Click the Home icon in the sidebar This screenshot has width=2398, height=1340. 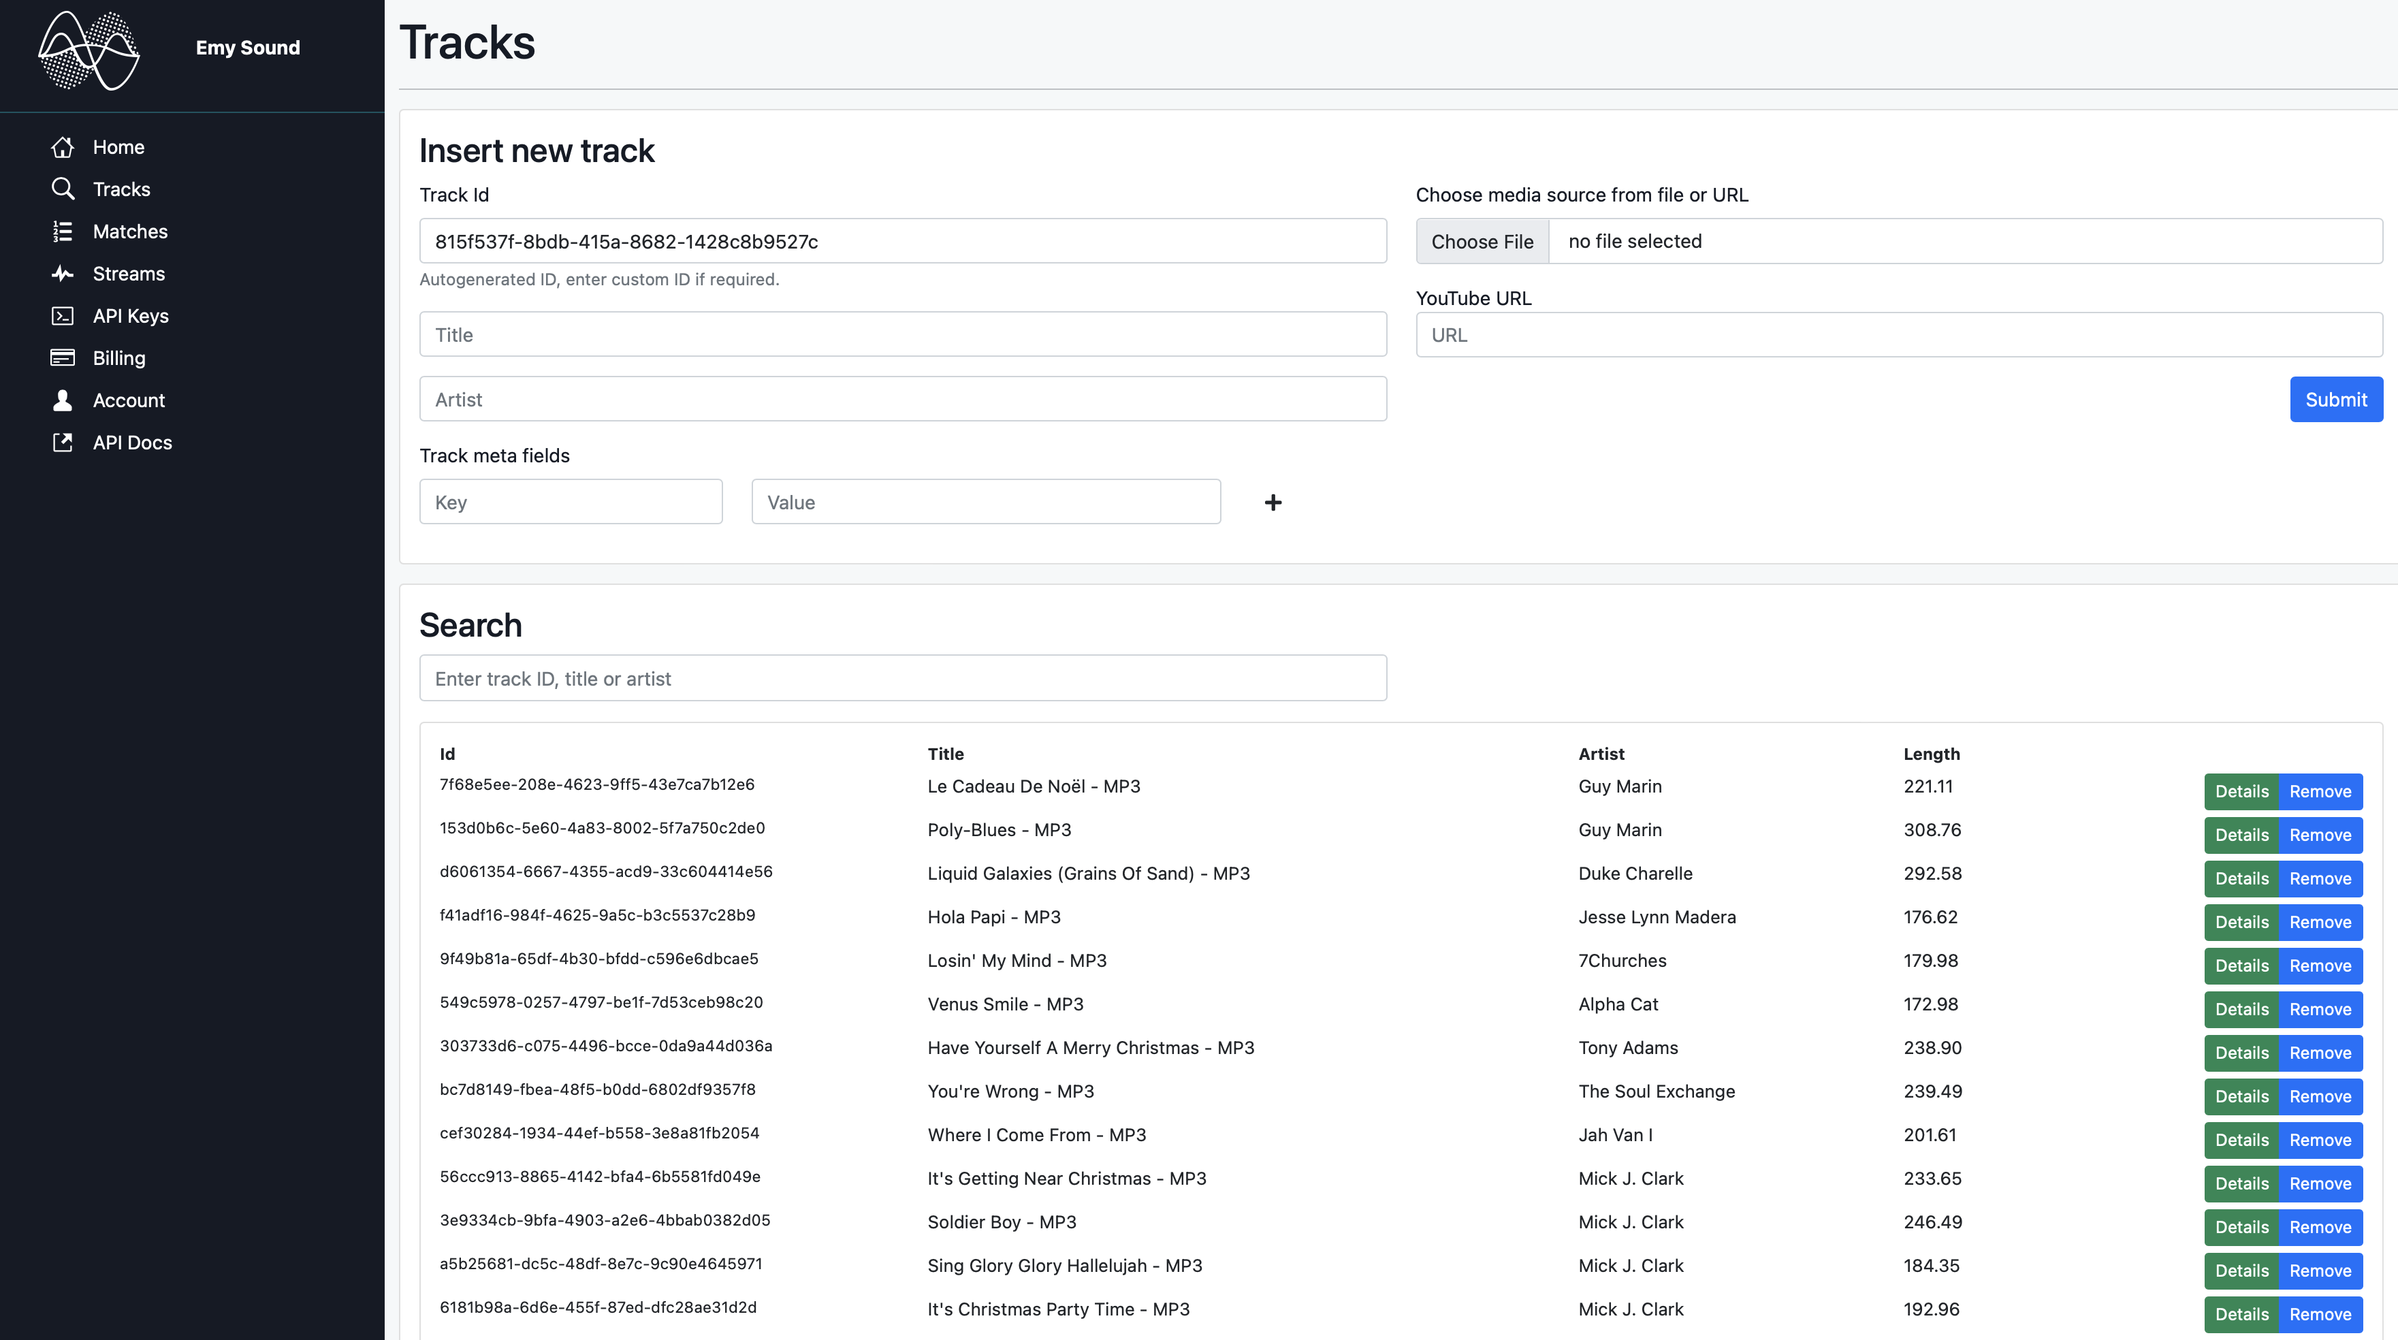coord(63,147)
